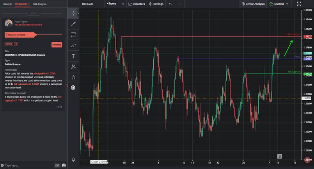Select the green 1st Support line
Image resolution: width=314 pixels, height=169 pixels.
click(272, 74)
